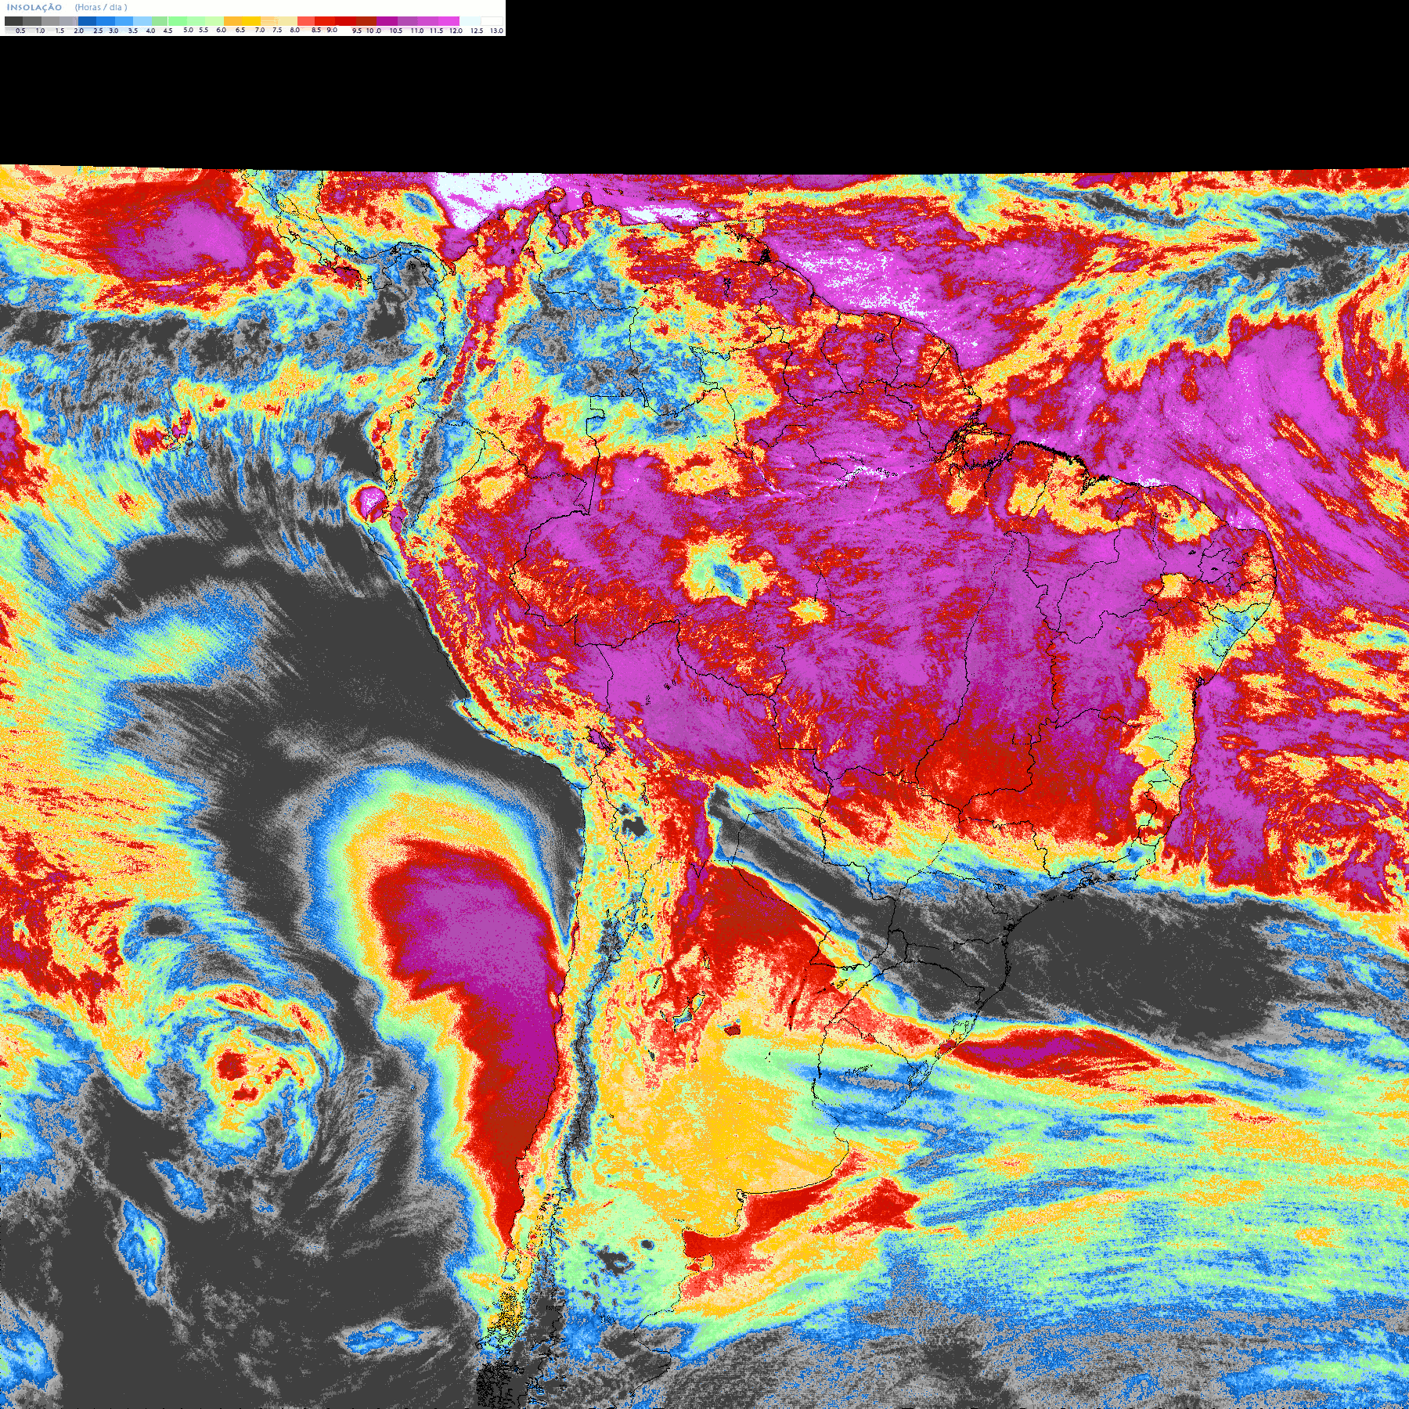1409x1409 pixels.
Task: Click the 6.0 legend value
Action: [x=222, y=30]
